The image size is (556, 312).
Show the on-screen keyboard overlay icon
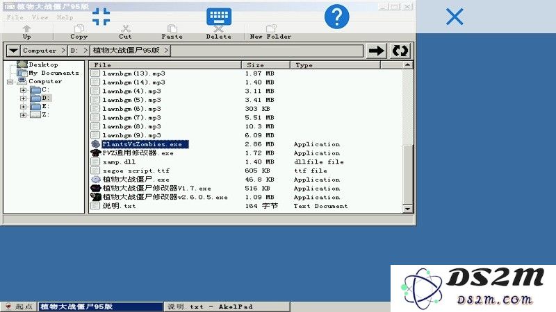click(219, 16)
